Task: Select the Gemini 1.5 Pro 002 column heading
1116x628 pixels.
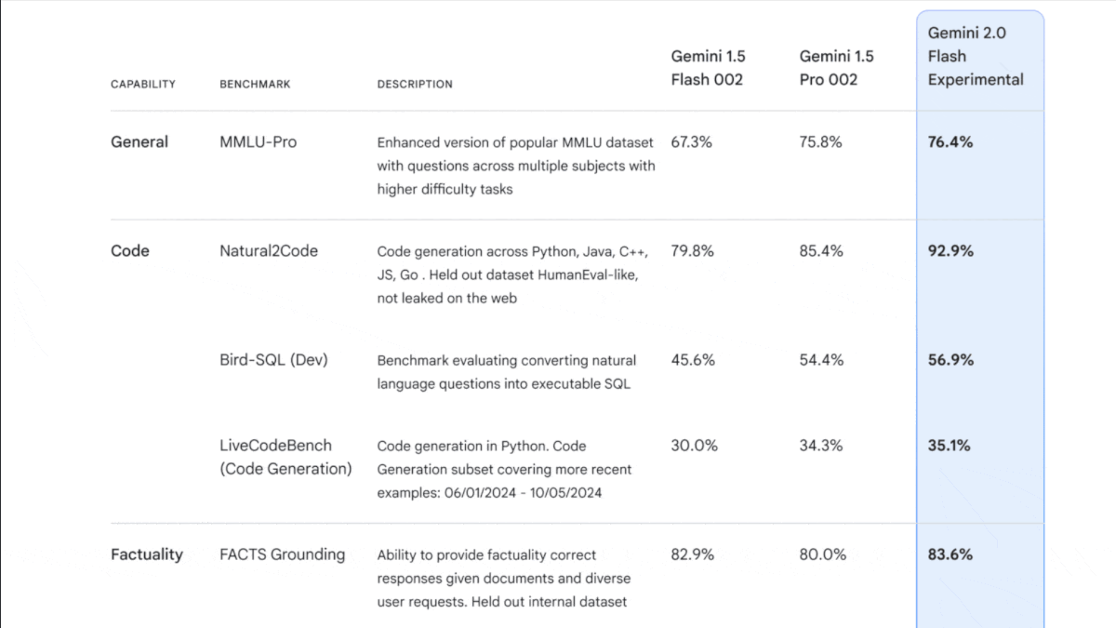Action: click(x=836, y=68)
